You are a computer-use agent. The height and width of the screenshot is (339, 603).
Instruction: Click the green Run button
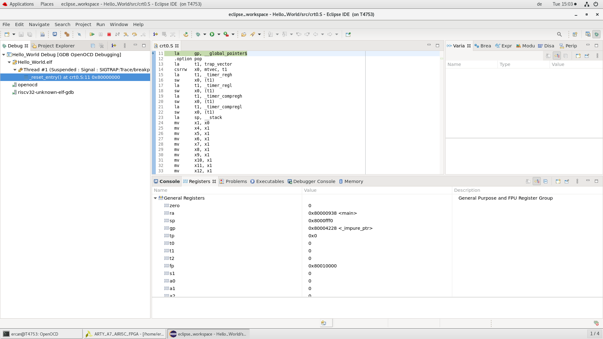coord(212,34)
